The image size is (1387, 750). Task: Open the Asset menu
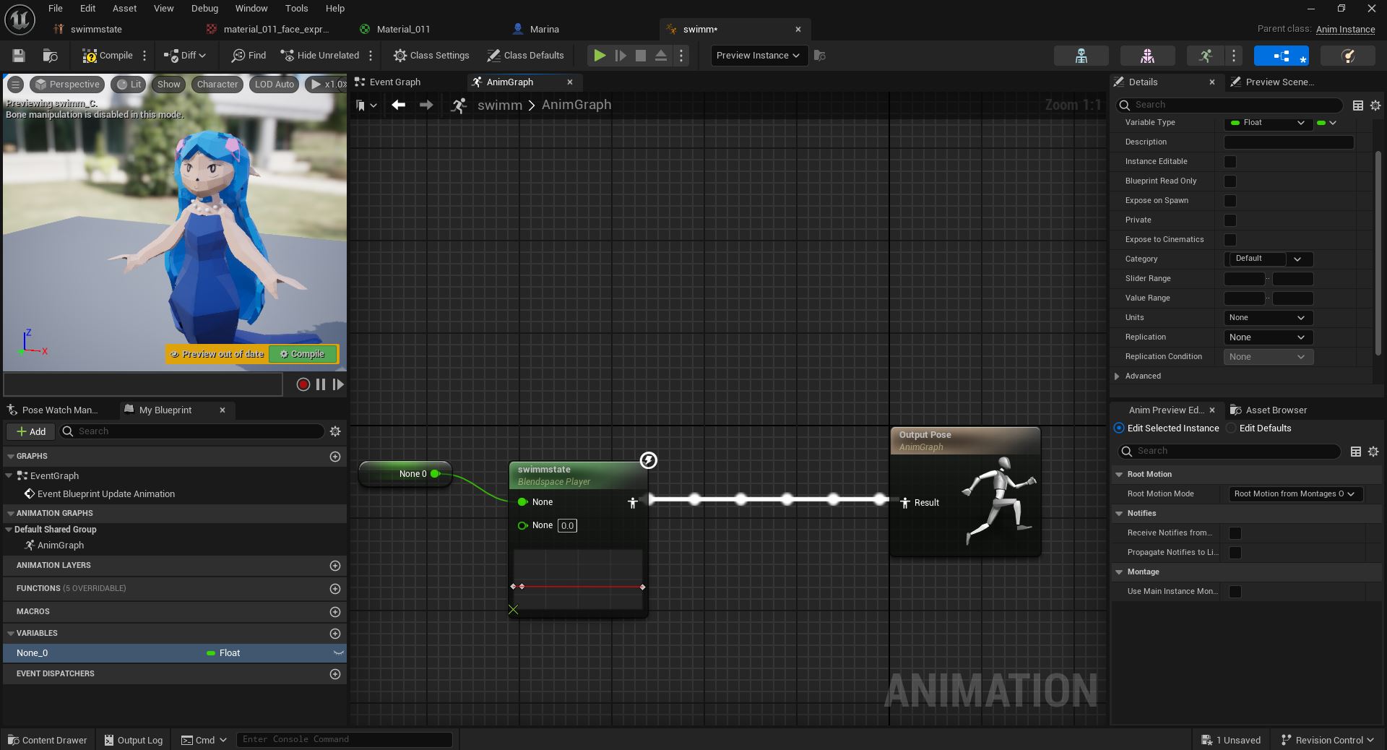coord(124,9)
